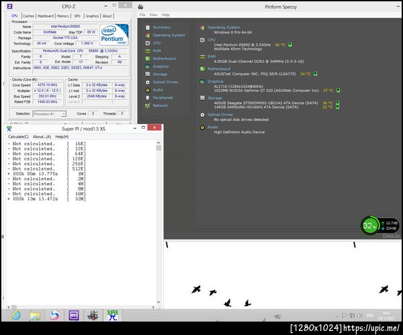Open the Processor #1 selection dropdown
Image resolution: width=403 pixels, height=335 pixels.
(x=49, y=114)
